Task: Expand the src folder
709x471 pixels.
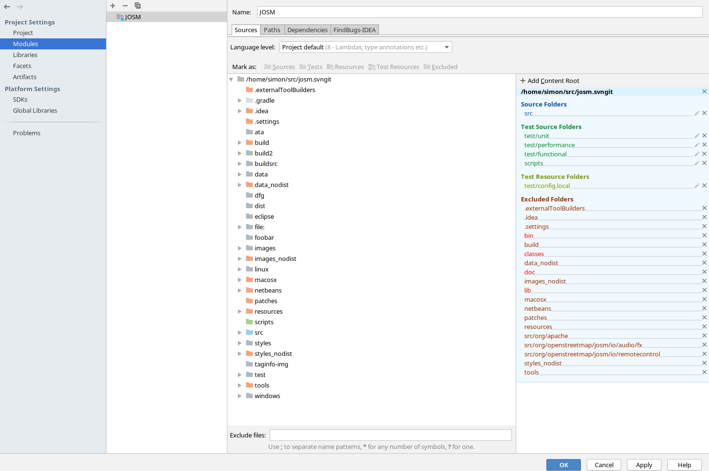Action: point(239,332)
